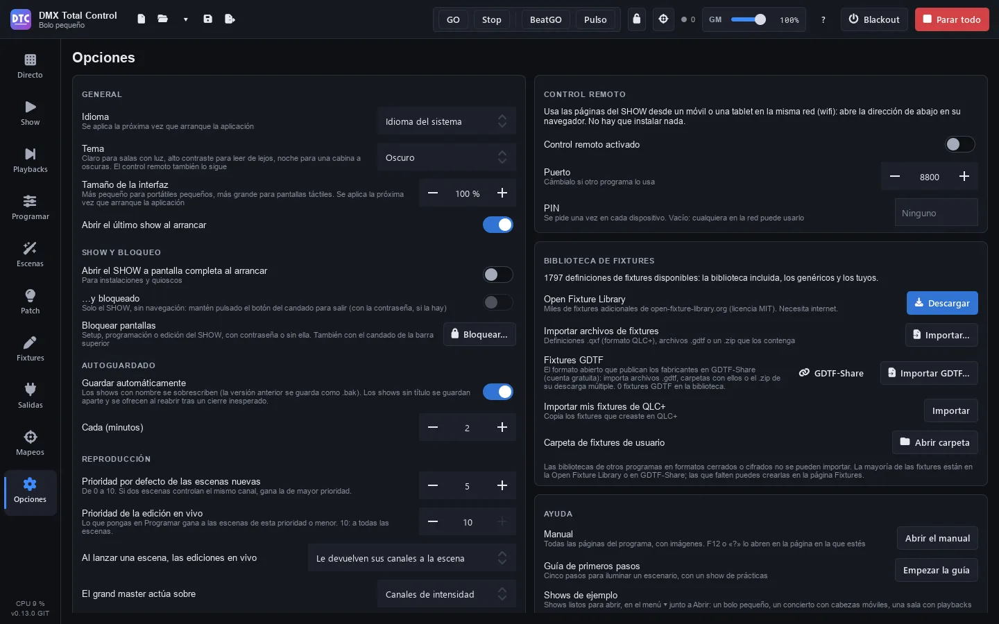
Task: Increase Tamaño de la interfaz with plus
Action: (502, 193)
